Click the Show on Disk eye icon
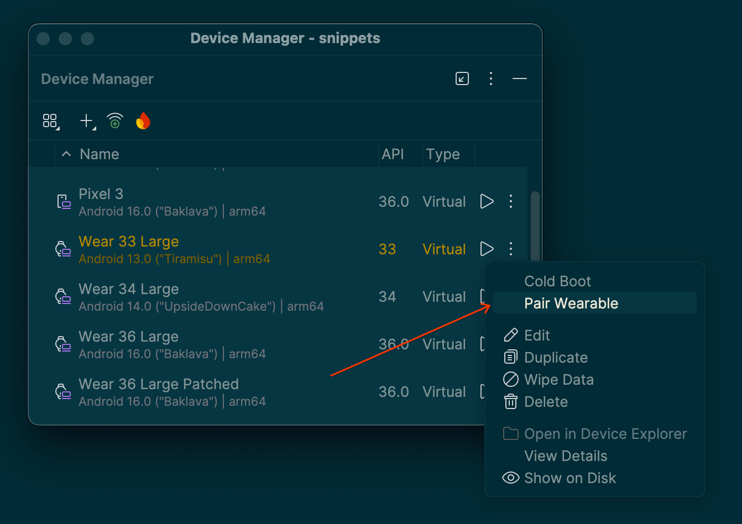The width and height of the screenshot is (742, 524). (x=510, y=478)
